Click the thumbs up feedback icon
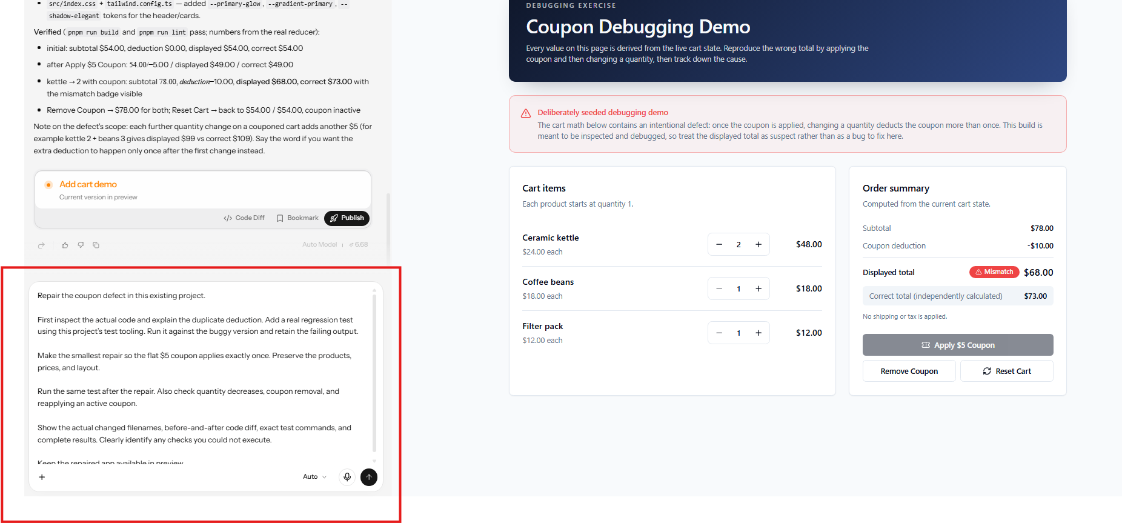This screenshot has height=523, width=1122. tap(65, 245)
